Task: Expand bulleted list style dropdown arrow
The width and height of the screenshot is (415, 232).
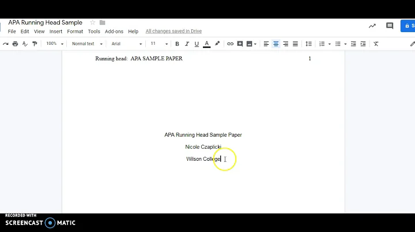Action: (x=345, y=44)
